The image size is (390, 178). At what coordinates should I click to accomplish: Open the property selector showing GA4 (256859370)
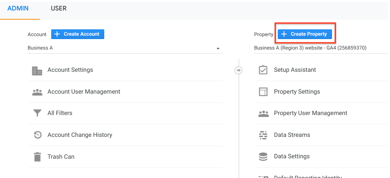[311, 48]
